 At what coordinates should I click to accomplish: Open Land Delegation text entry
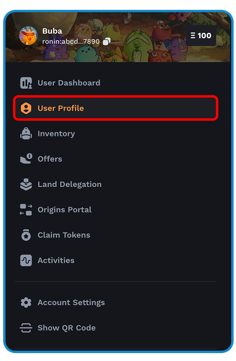(x=70, y=184)
